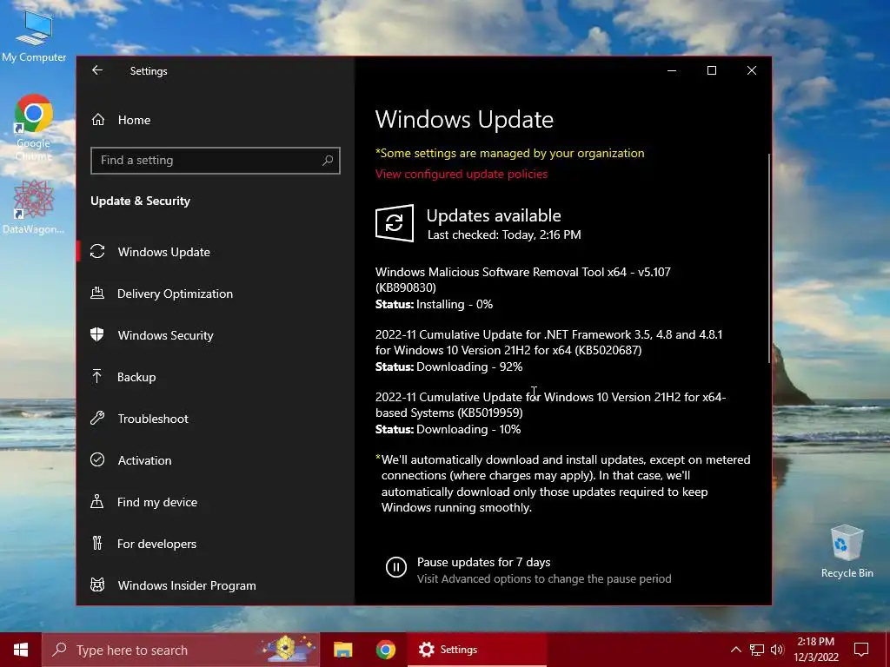Click the Update & Security section header

point(140,201)
